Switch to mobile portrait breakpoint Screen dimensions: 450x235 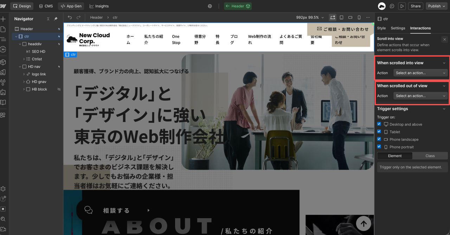(359, 17)
